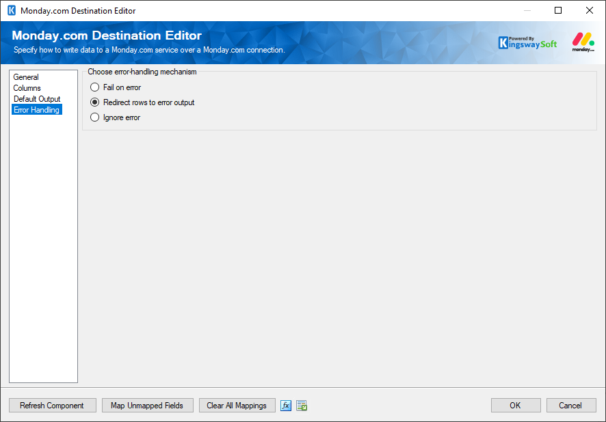Select the Fail on error option

pos(116,87)
